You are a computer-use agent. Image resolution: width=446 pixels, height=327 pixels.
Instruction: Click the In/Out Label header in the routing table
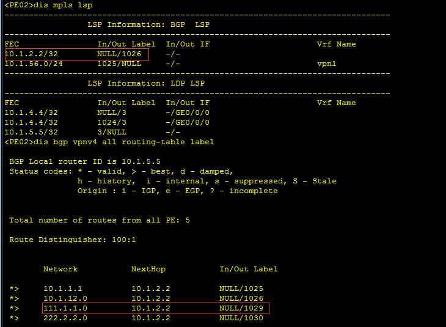point(248,269)
